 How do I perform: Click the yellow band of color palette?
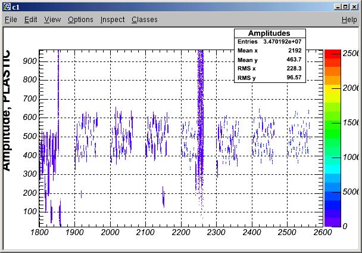click(332, 89)
